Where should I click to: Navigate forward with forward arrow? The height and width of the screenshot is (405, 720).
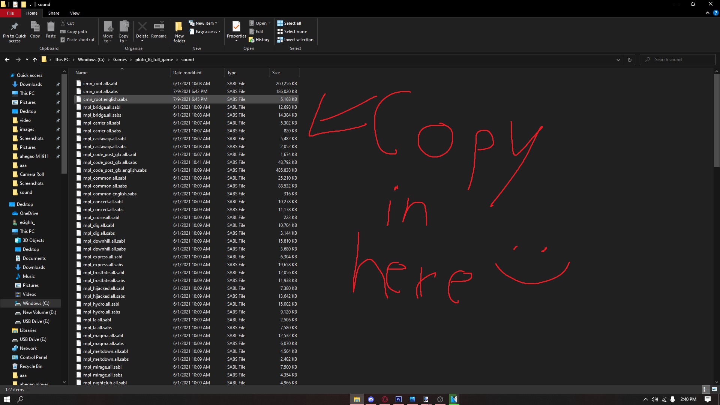click(x=18, y=60)
